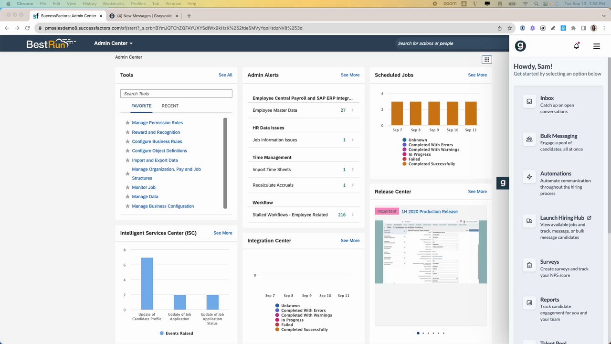Unfavorite Manage Business Configuration star
Image resolution: width=611 pixels, height=344 pixels.
(127, 206)
